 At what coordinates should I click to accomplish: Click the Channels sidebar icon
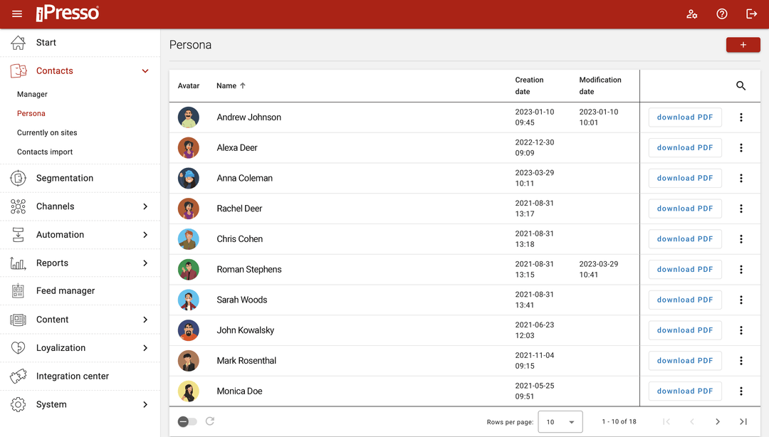[17, 206]
